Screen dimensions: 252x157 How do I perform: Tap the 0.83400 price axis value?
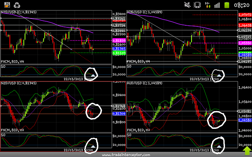coord(119,14)
